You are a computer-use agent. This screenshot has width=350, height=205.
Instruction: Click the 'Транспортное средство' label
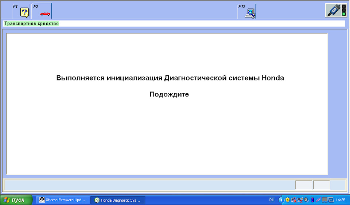click(31, 23)
